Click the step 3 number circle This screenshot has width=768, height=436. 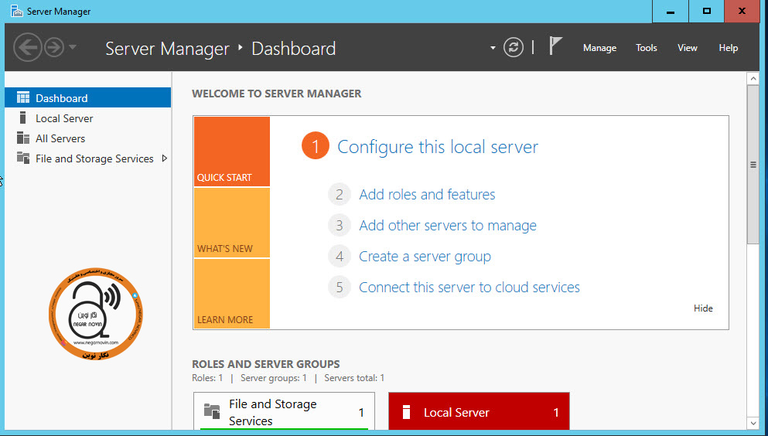click(x=340, y=226)
